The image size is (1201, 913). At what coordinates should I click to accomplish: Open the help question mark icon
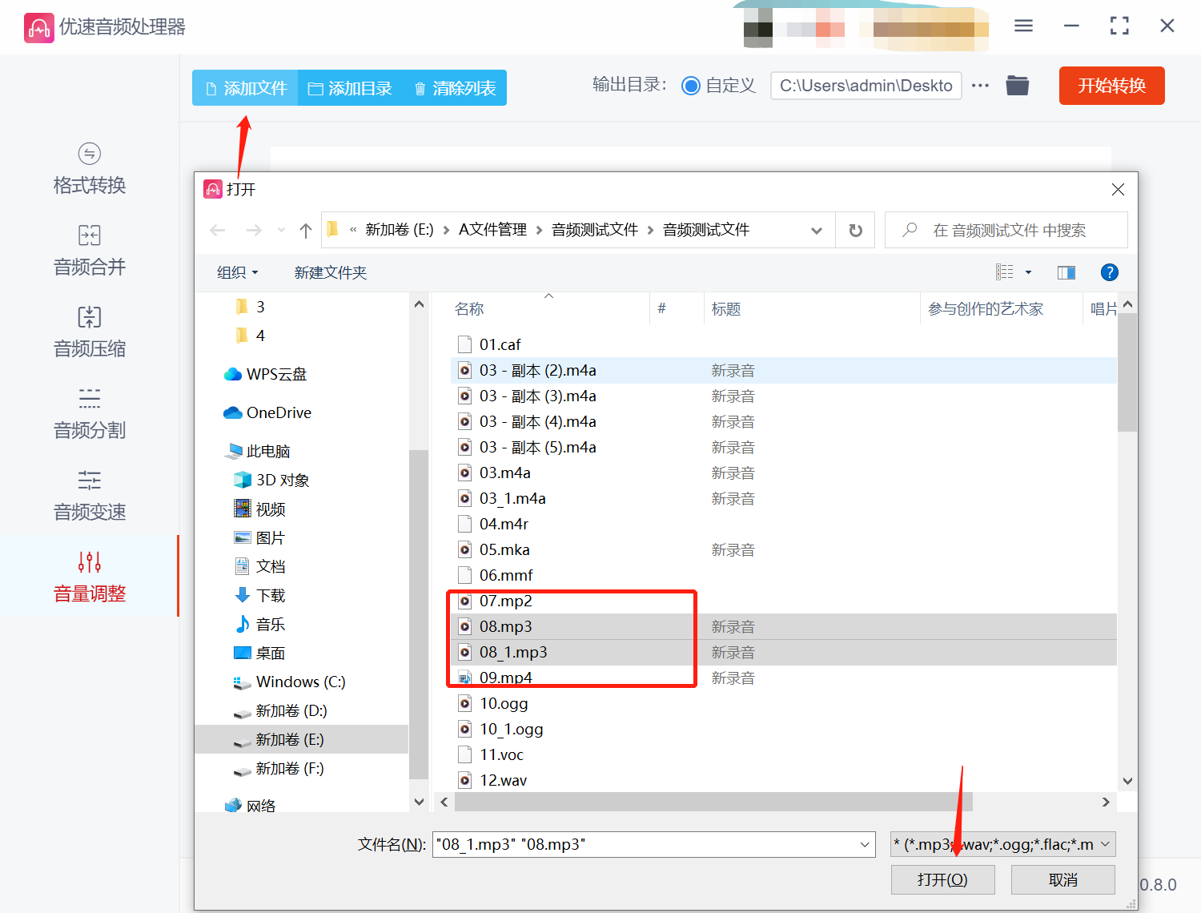click(x=1110, y=272)
